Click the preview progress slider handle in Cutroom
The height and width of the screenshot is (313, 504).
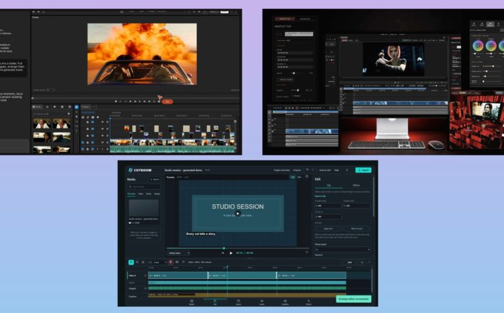224,248
